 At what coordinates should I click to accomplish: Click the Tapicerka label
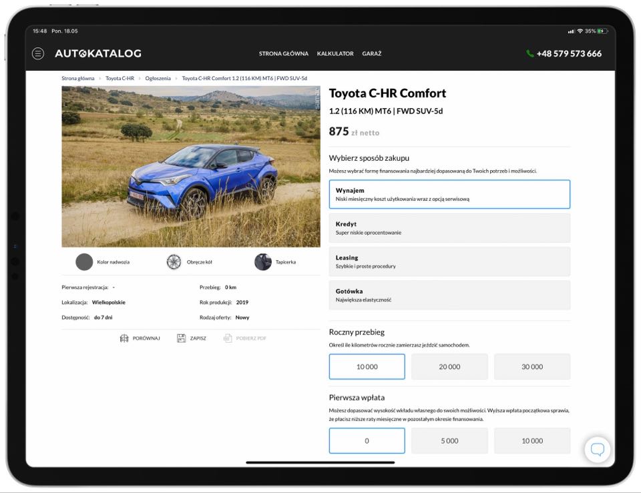[x=286, y=262]
